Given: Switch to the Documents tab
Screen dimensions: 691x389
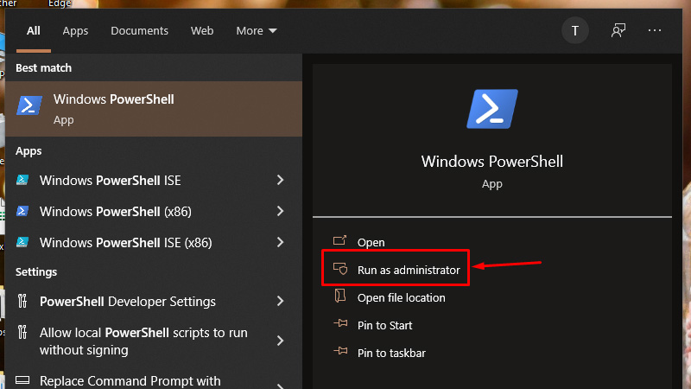Looking at the screenshot, I should (139, 30).
